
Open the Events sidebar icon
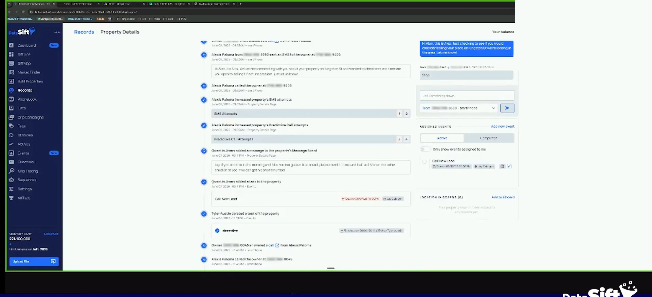pos(11,153)
